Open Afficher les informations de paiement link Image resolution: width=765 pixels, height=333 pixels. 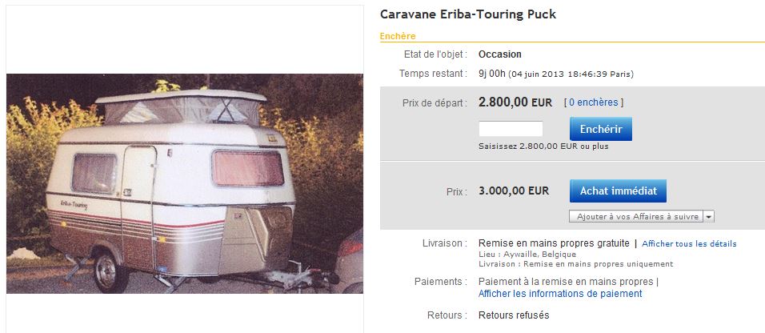[560, 294]
